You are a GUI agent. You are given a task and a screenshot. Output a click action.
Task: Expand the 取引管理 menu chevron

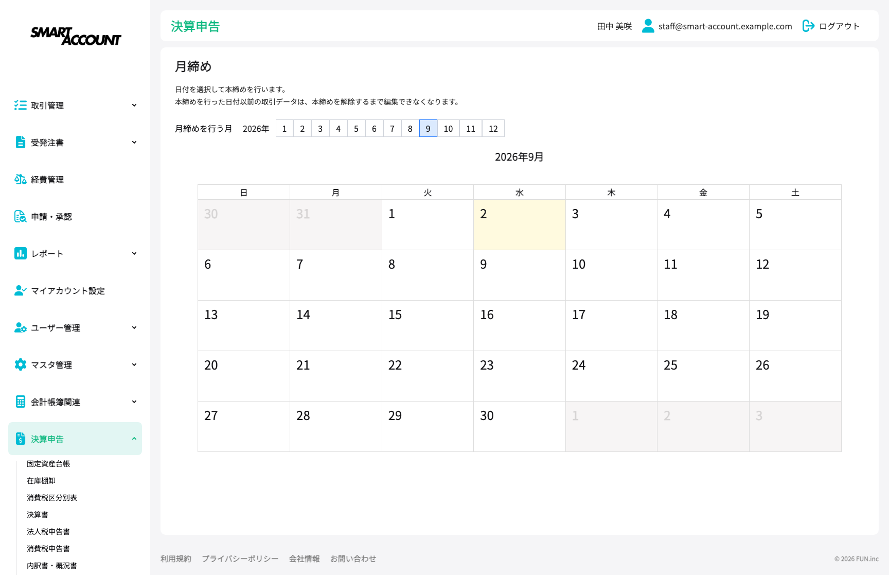point(134,106)
